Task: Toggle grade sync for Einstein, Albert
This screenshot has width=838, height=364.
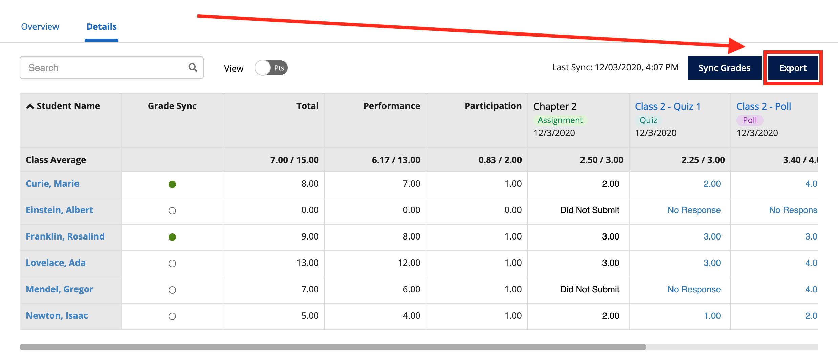Action: click(172, 210)
